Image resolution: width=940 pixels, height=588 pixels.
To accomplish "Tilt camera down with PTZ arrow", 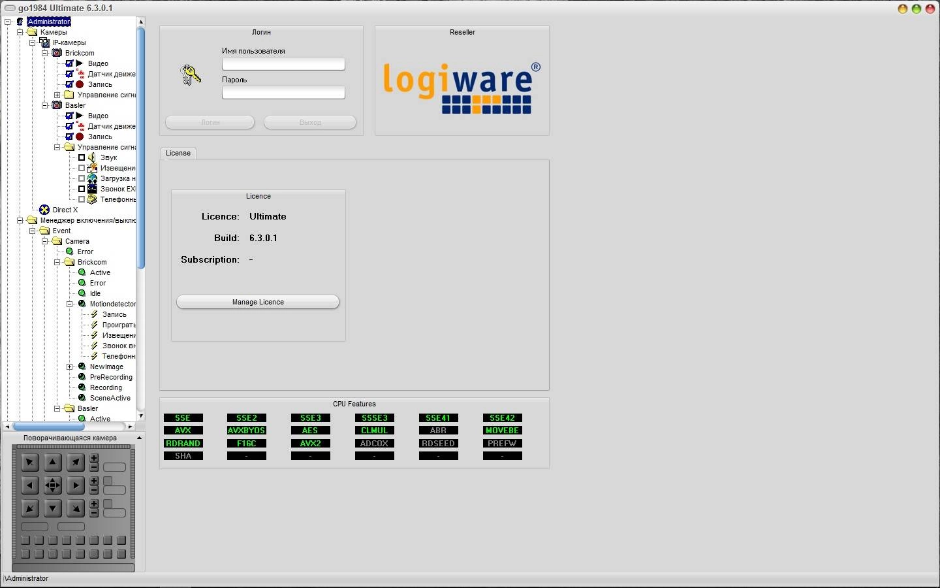I will (x=53, y=508).
